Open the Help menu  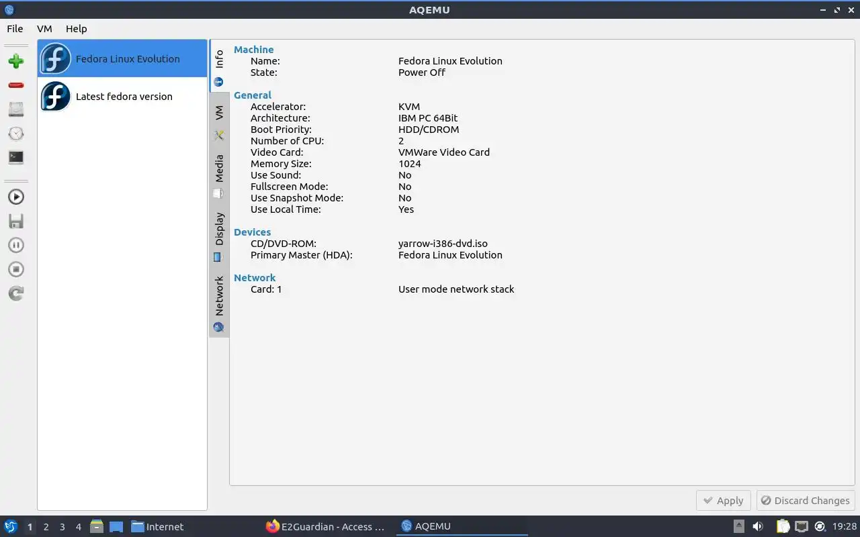pyautogui.click(x=77, y=29)
